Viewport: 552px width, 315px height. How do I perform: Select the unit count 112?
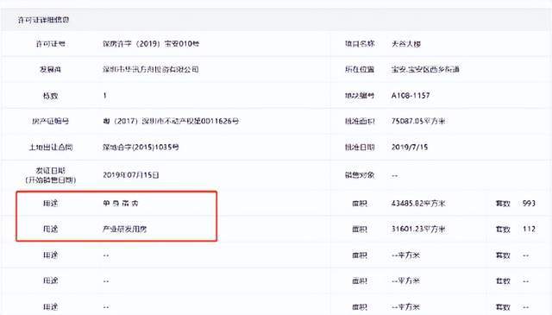pyautogui.click(x=529, y=229)
